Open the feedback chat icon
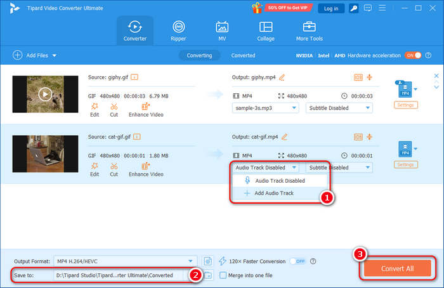Screen dimensions: 444x288 tap(367, 8)
